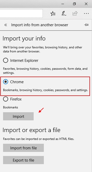Click the Firefox option label

click(x=16, y=99)
